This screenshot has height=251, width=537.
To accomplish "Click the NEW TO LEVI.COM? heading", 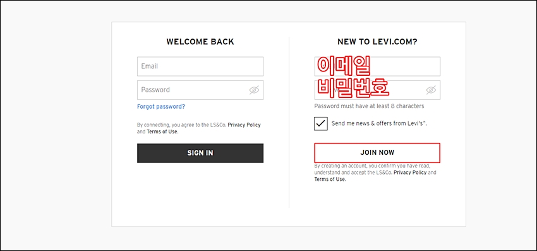I will [377, 42].
